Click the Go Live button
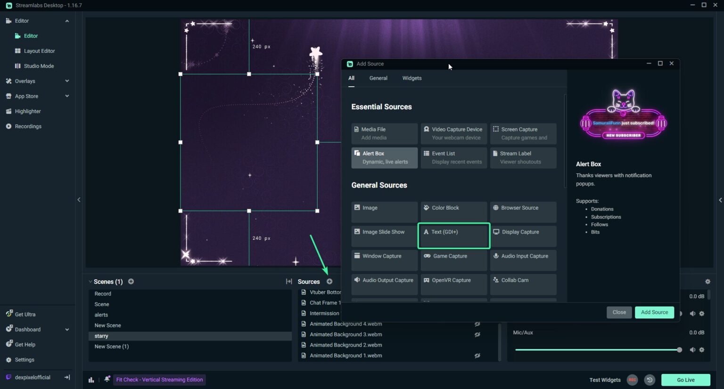This screenshot has height=389, width=724. point(685,380)
